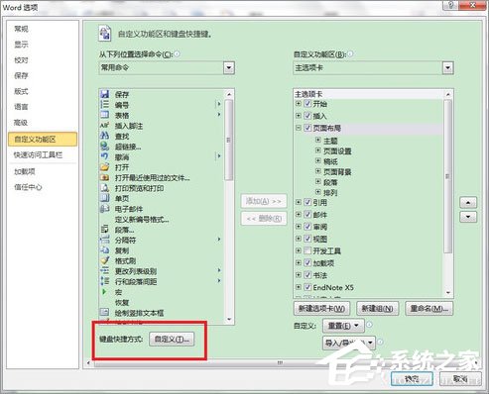Open the 常用命令 dropdown
489x394 pixels.
tap(229, 68)
